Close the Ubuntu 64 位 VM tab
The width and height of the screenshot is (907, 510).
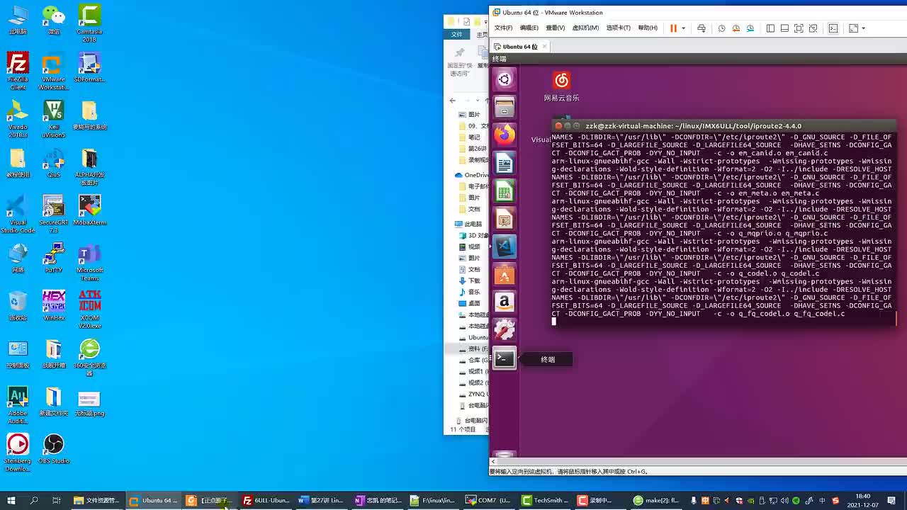coord(544,47)
